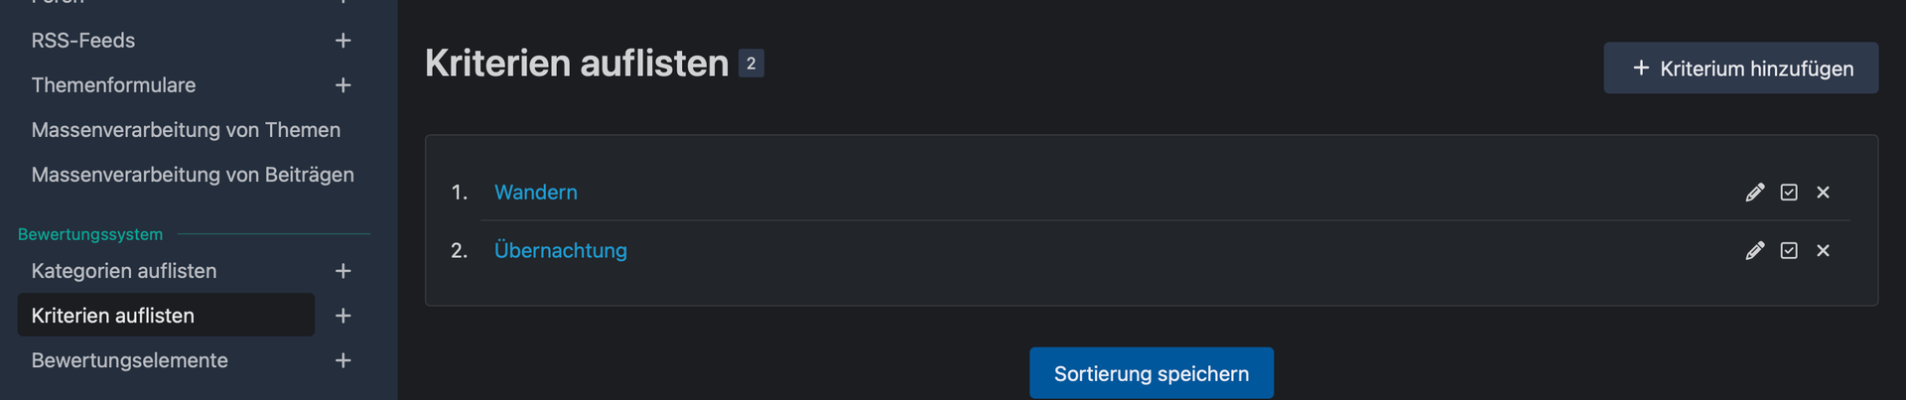Toggle the Übernachtung criterion checkbox icon
Image resolution: width=1906 pixels, height=400 pixels.
click(x=1789, y=250)
